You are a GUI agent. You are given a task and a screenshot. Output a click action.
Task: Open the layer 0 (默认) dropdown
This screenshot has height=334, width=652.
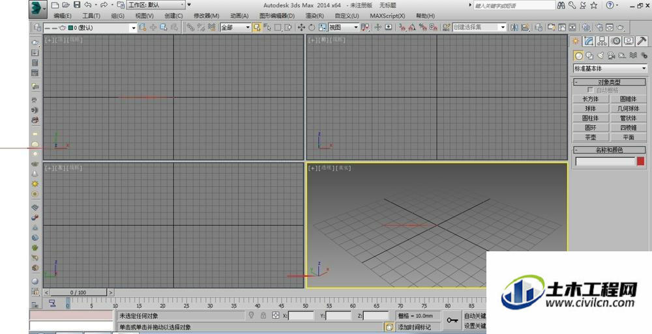[x=90, y=27]
